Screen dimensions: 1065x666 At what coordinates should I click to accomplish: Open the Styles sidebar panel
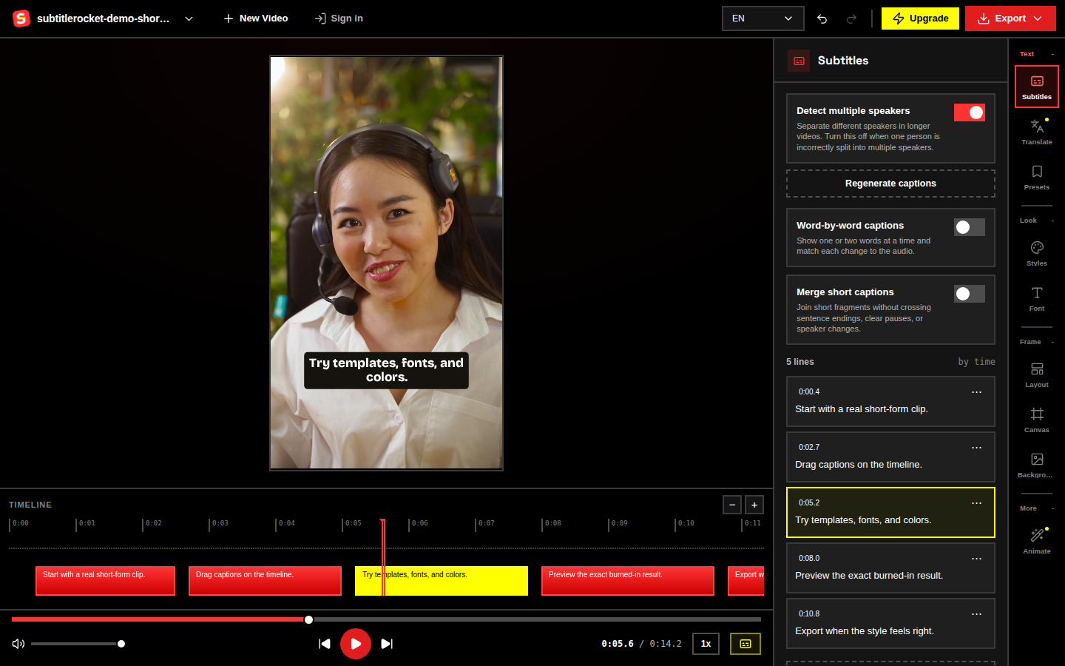[x=1037, y=253]
